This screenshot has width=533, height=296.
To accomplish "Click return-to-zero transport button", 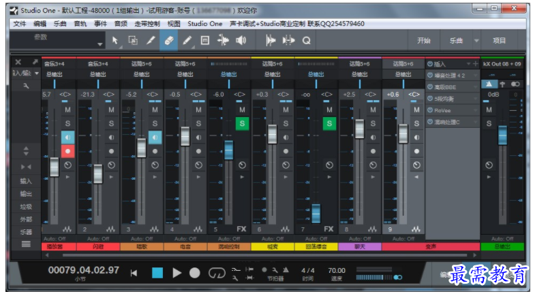I will [134, 273].
